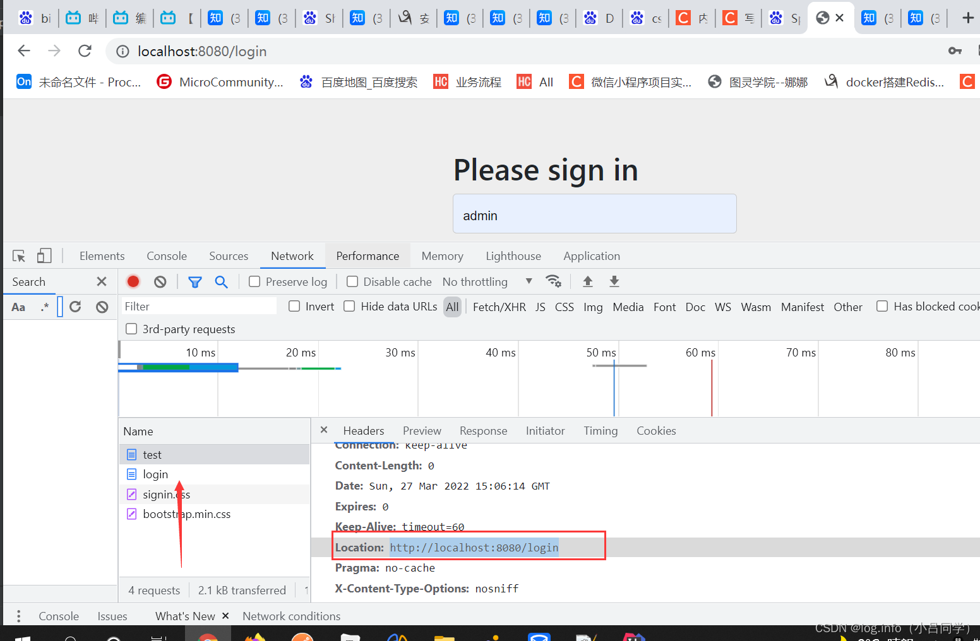Select the login request row

click(215, 474)
